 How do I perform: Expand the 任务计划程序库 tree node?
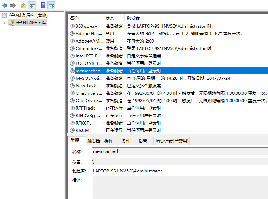4,23
